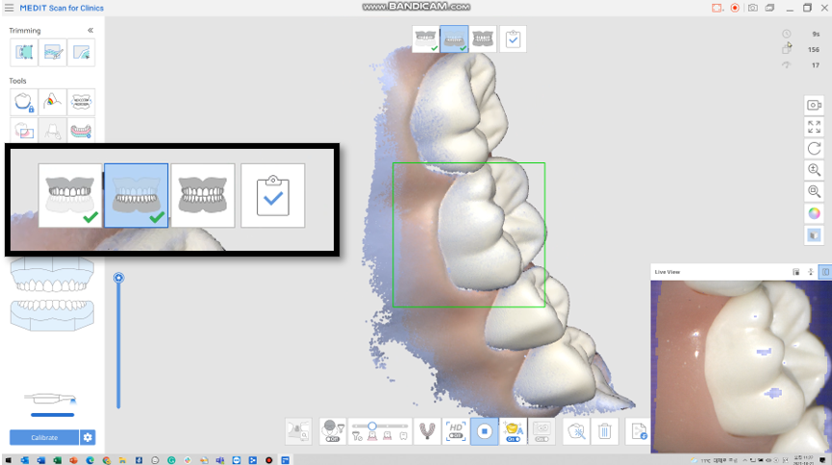The image size is (832, 465).
Task: Open Excel from the taskbar
Action: tap(58, 460)
